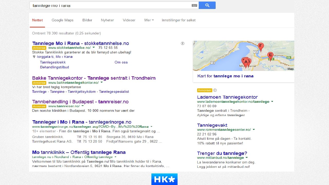
Task: Open the Tannlege Mo i Rana stokketannhelse.no result
Action: click(x=81, y=43)
